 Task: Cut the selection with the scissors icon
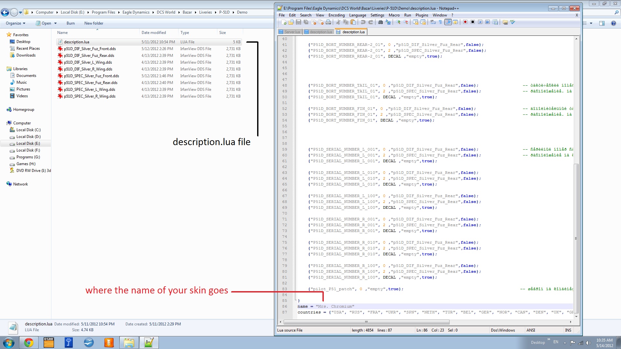338,22
